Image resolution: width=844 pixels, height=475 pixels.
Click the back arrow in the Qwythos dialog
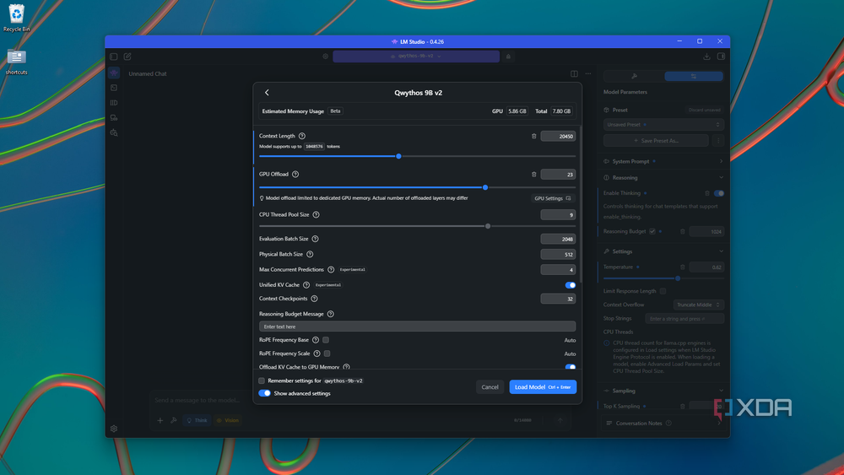(x=267, y=93)
